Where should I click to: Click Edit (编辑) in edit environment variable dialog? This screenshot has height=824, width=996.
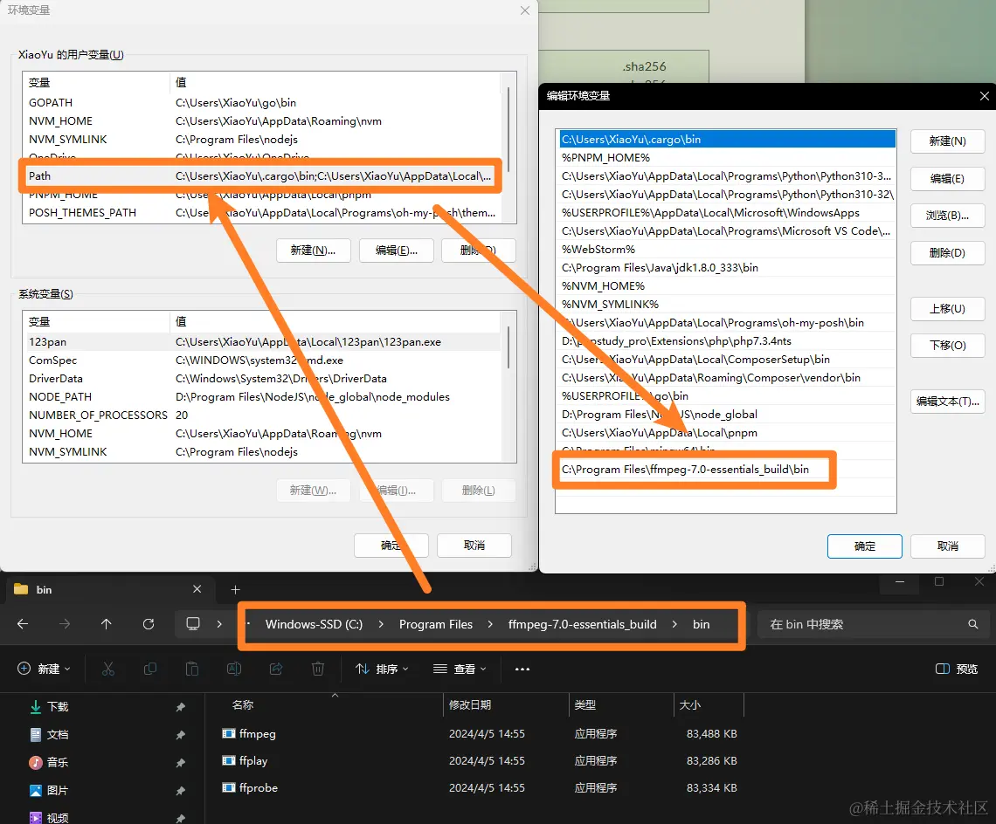point(947,178)
